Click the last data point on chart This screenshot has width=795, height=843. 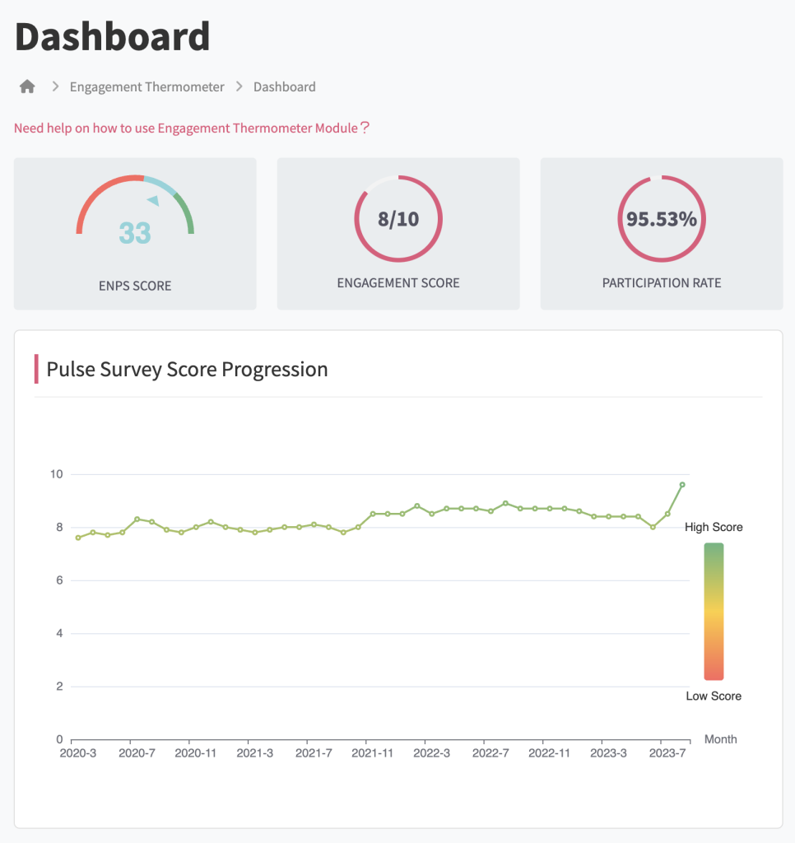coord(682,484)
